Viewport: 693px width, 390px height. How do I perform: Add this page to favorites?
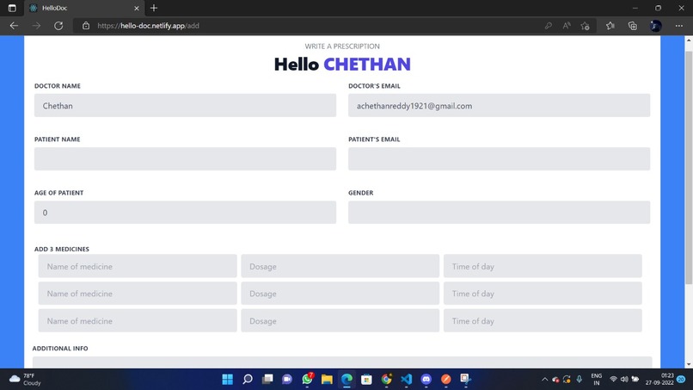[586, 26]
